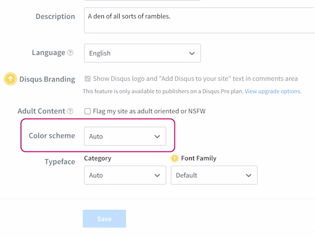Image resolution: width=315 pixels, height=238 pixels.
Task: Click the Language help question-mark icon
Action: point(70,53)
